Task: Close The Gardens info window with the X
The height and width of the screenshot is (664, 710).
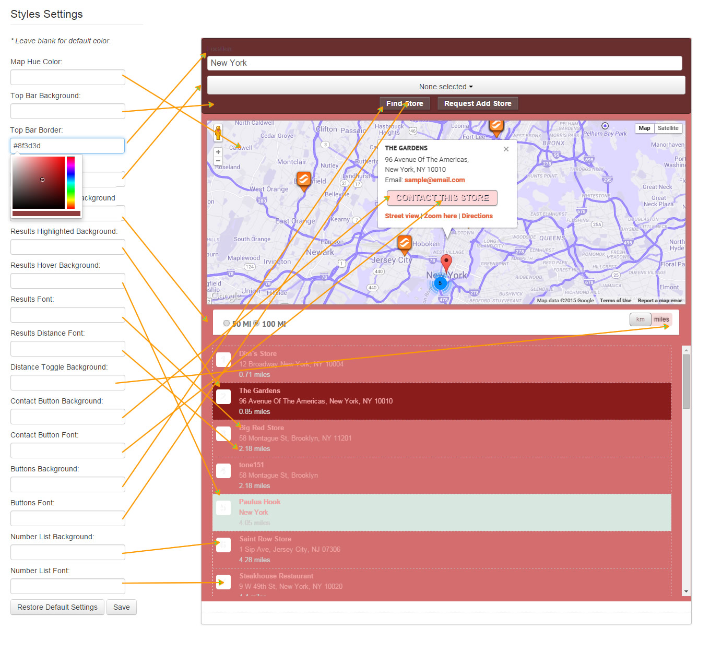Action: (506, 149)
